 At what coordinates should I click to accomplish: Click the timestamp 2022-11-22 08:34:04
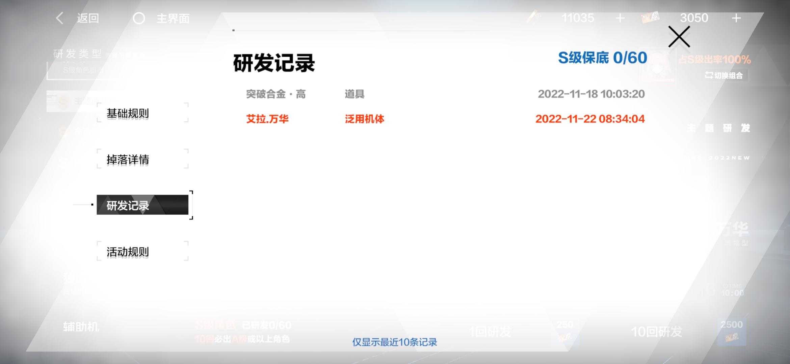pos(590,119)
